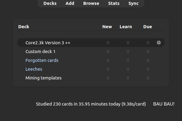Screen dimensions: 182x121
Task: Sync the collection
Action: click(x=133, y=3)
